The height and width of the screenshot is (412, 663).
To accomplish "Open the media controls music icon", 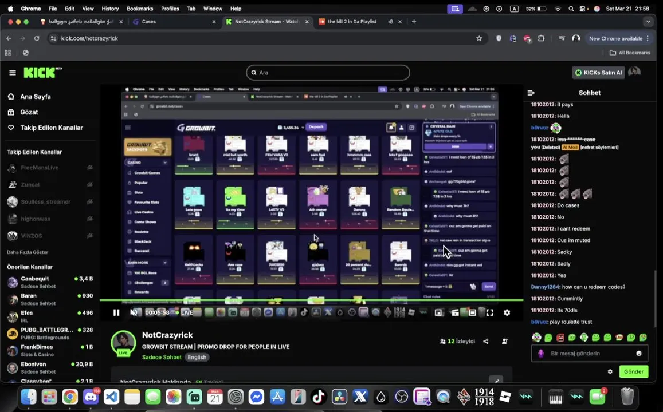I will point(562,38).
